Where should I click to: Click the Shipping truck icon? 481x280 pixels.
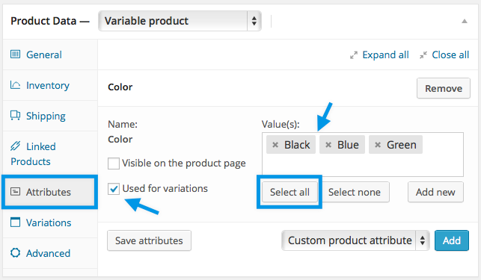tap(16, 116)
